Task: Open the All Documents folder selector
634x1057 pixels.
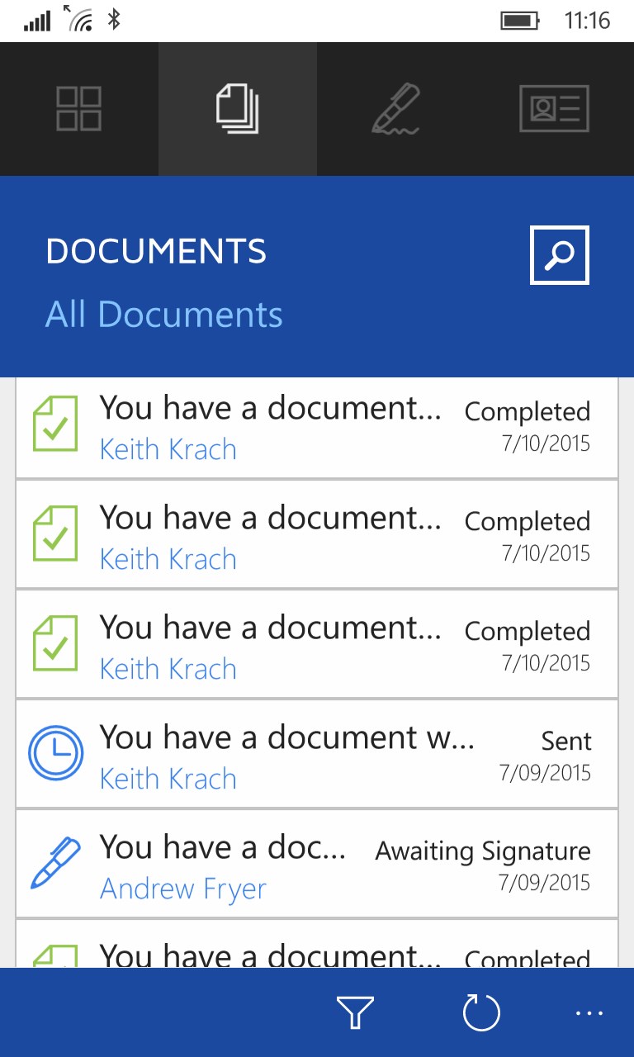Action: coord(164,315)
